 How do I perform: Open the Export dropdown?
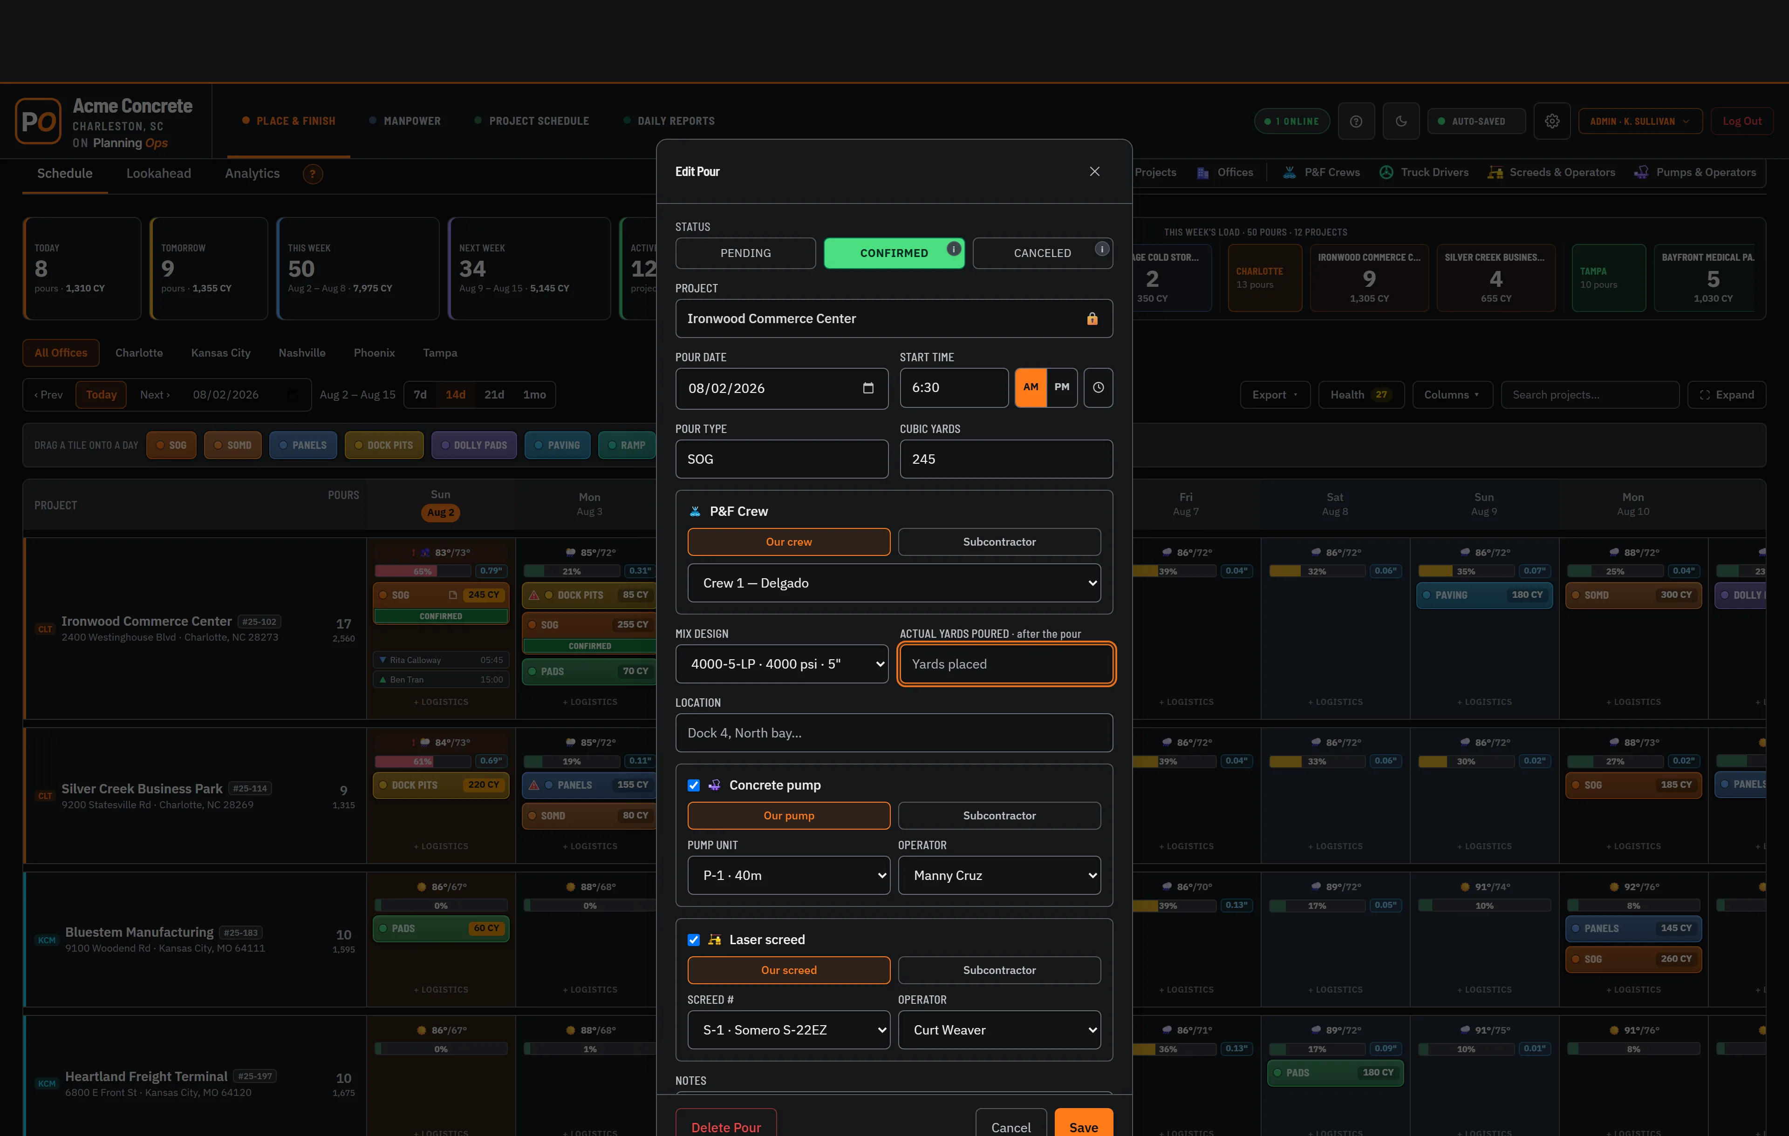(1274, 395)
